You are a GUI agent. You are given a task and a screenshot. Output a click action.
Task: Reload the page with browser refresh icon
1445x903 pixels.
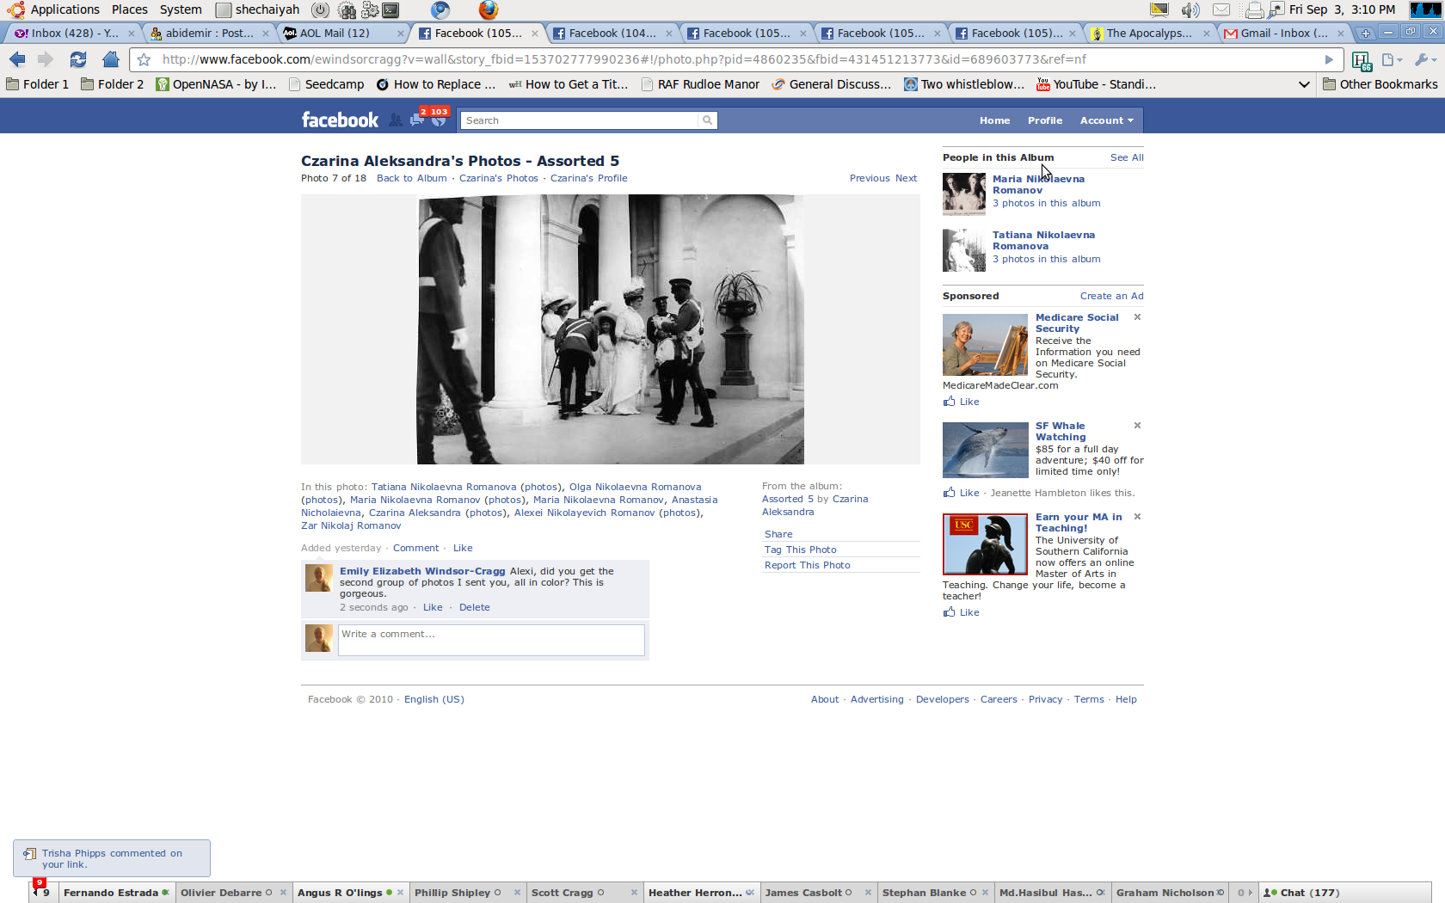(78, 59)
